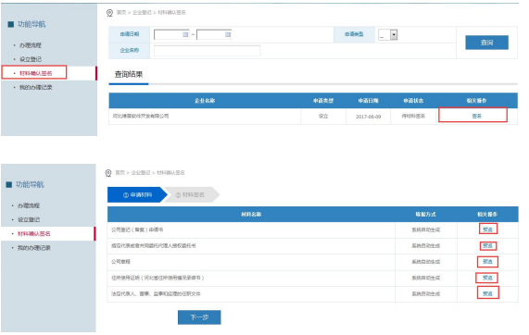The image size is (529, 335).
Task: Click the 企业名称 label link
Action: point(130,50)
